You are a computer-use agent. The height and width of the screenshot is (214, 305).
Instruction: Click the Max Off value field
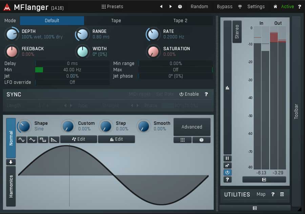[x=176, y=70]
